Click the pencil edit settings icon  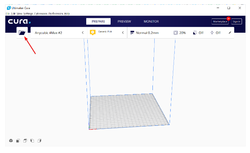(x=230, y=33)
